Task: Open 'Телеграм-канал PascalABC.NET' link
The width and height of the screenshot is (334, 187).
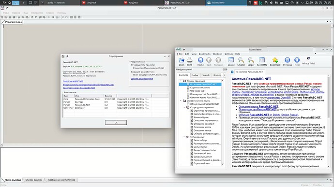Action: [79, 88]
